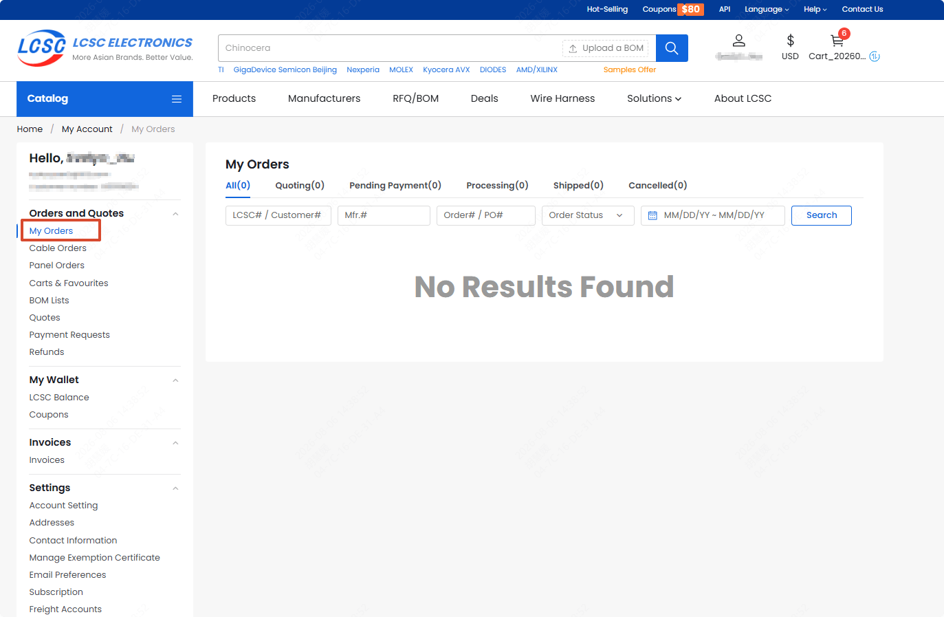Collapse the Orders and Quotes section
This screenshot has width=944, height=617.
175,214
